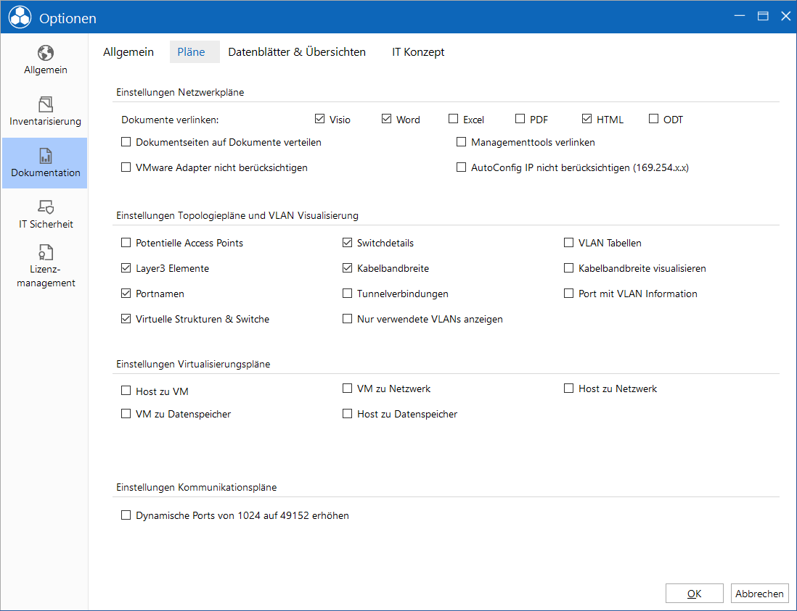Image resolution: width=797 pixels, height=611 pixels.
Task: Check Nur verwendete VLANs anzeigen
Action: click(x=347, y=319)
